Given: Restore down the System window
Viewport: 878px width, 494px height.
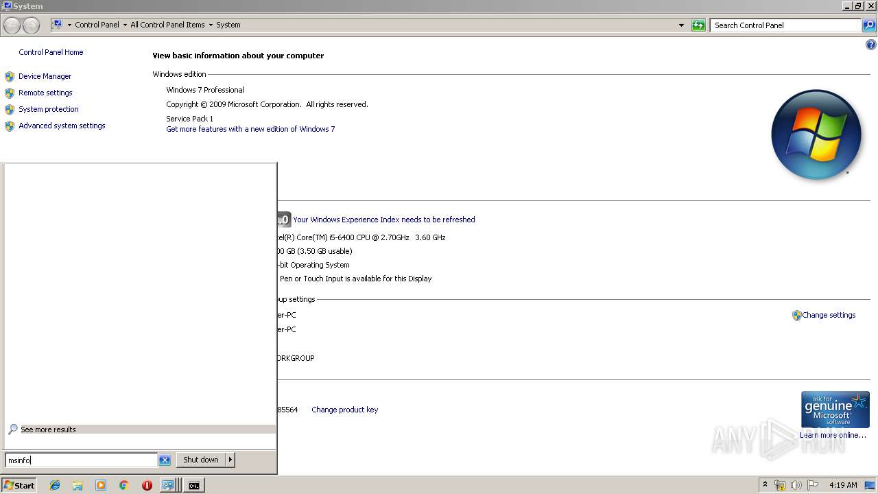Looking at the screenshot, I should (858, 6).
